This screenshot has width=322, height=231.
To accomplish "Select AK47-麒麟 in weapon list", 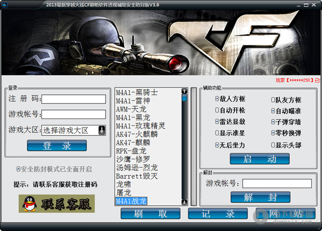I will pos(133,143).
